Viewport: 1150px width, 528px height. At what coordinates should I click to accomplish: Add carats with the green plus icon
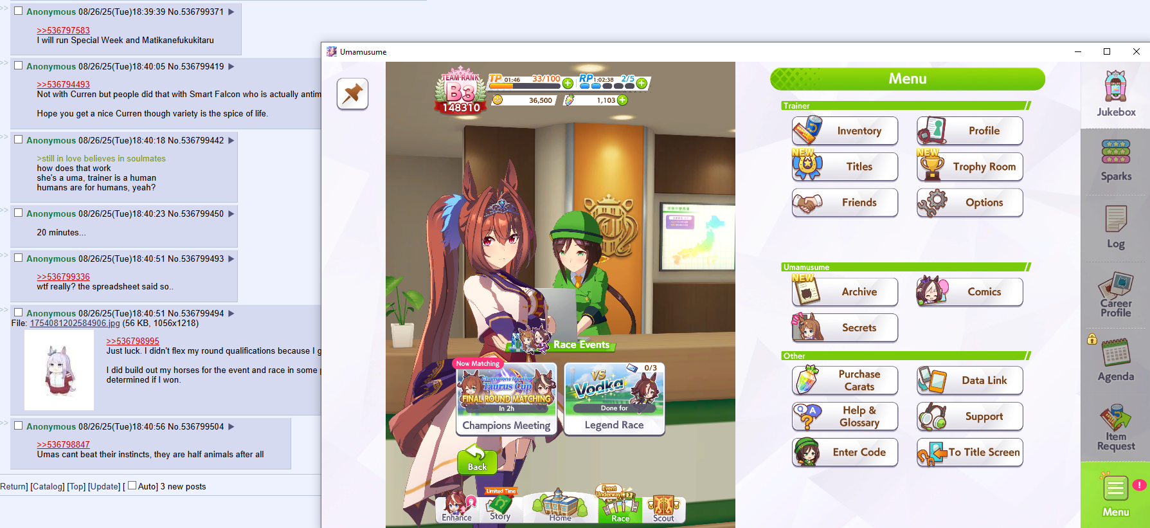(622, 100)
